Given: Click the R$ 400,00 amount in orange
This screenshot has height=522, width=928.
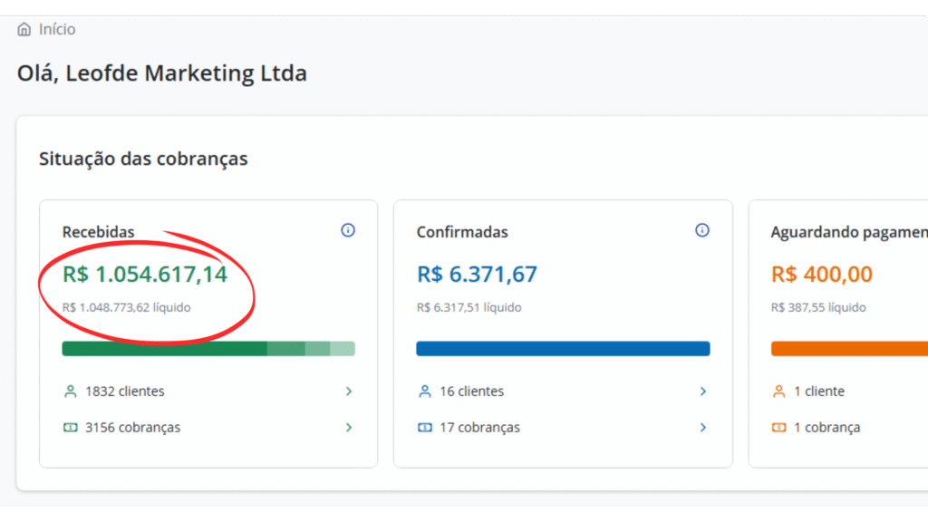Looking at the screenshot, I should [x=821, y=275].
